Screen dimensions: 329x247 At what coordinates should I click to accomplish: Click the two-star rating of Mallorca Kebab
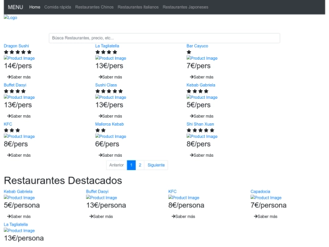tap(101, 131)
